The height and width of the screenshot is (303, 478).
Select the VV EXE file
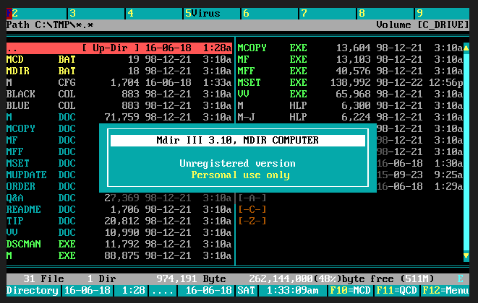[350, 94]
